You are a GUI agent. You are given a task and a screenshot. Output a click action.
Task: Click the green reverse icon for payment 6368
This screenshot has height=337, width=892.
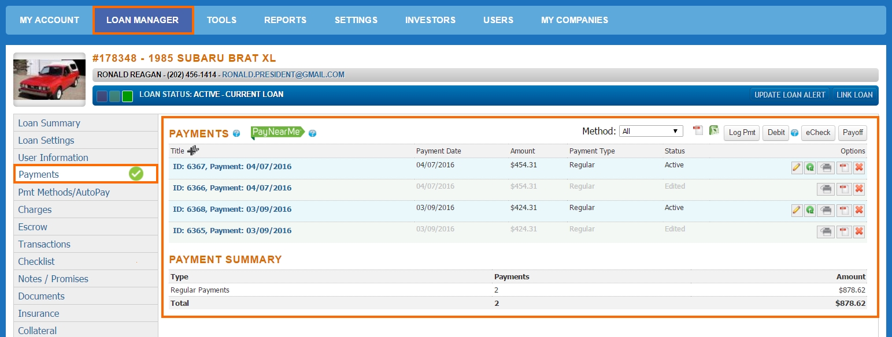[810, 210]
